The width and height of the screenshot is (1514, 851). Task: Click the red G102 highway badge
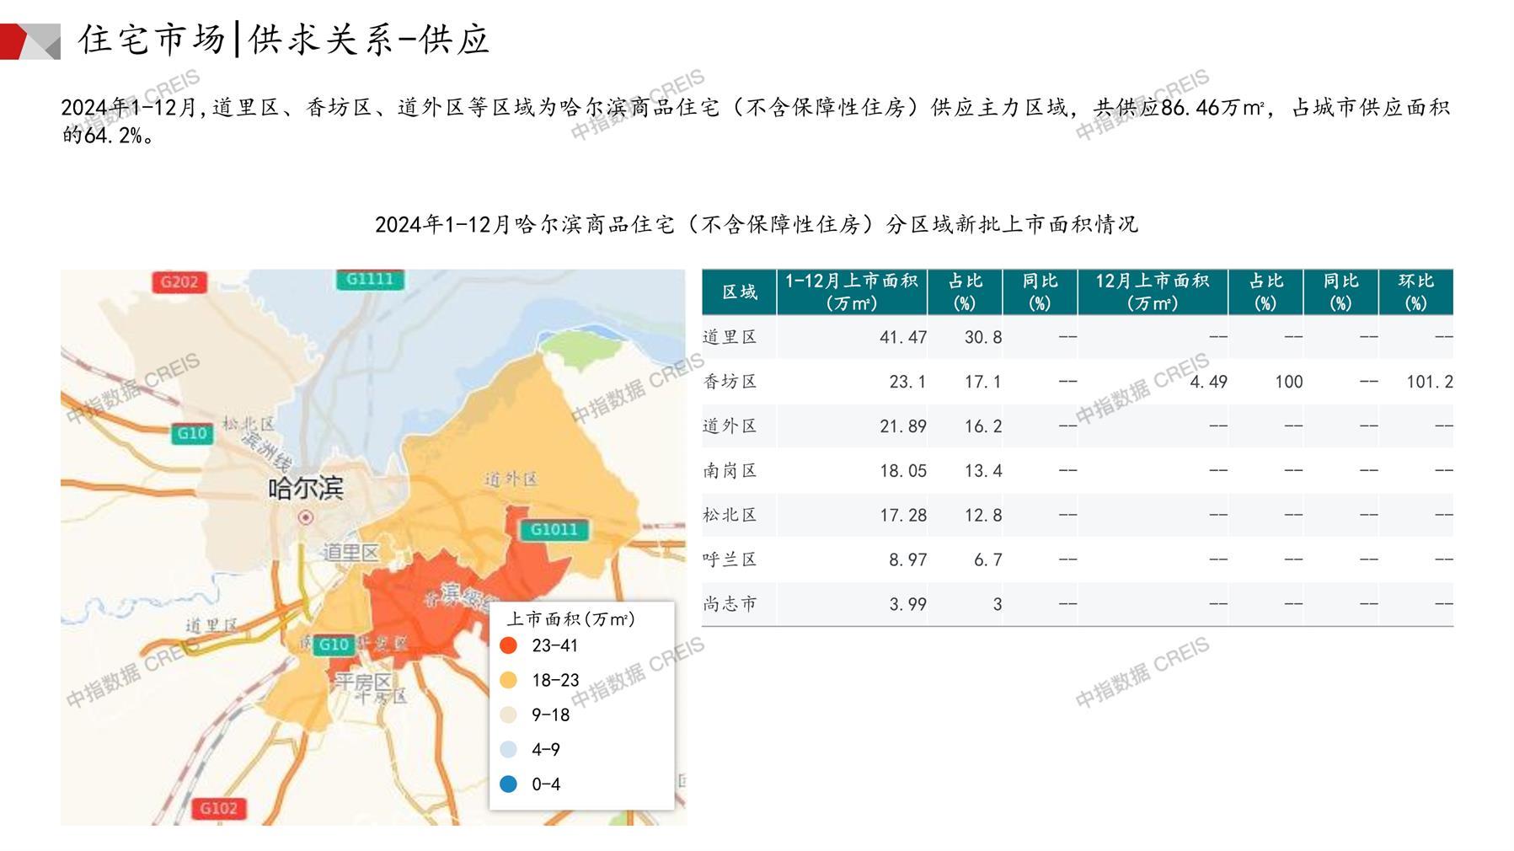point(218,808)
